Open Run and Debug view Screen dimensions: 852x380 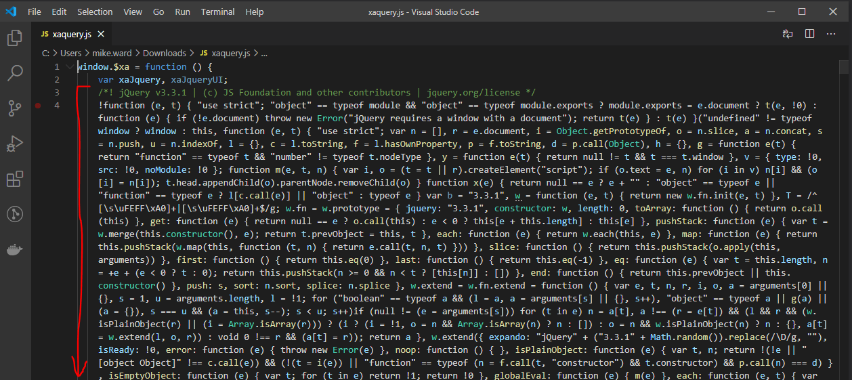[15, 144]
